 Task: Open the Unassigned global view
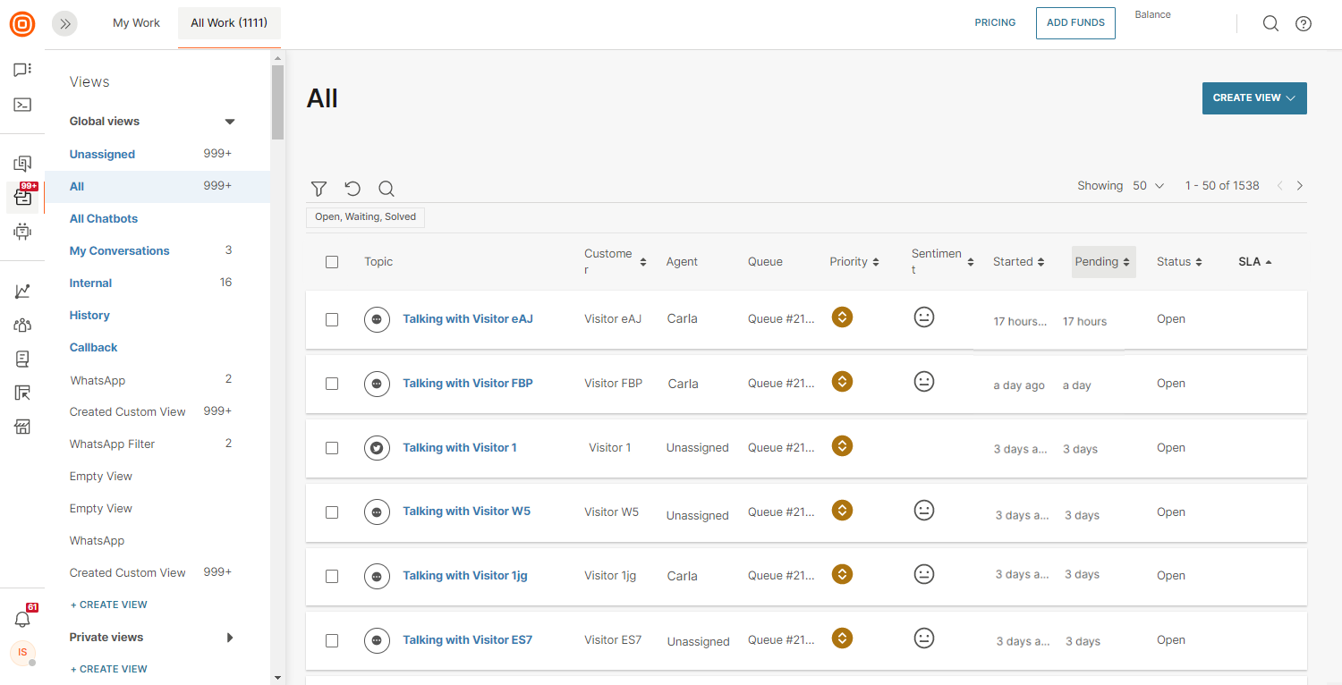tap(102, 154)
